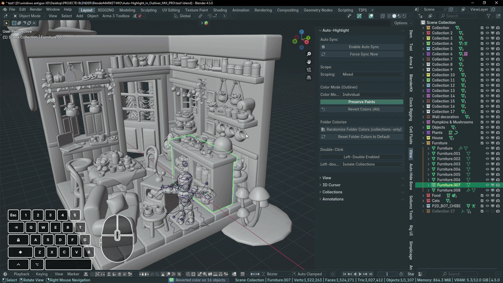Click editor type icon in 3D viewport header
503x283 pixels.
5,16
